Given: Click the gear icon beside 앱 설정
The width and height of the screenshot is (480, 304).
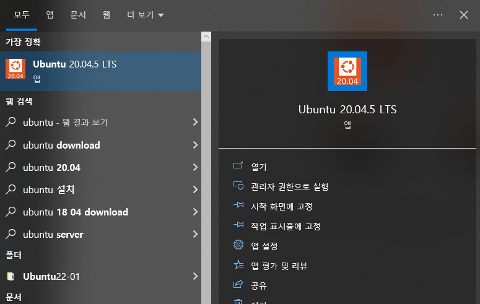Looking at the screenshot, I should (x=238, y=245).
